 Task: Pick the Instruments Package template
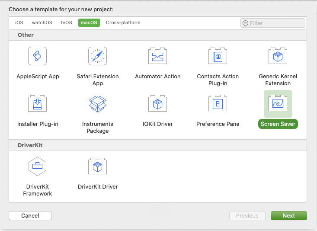click(97, 104)
